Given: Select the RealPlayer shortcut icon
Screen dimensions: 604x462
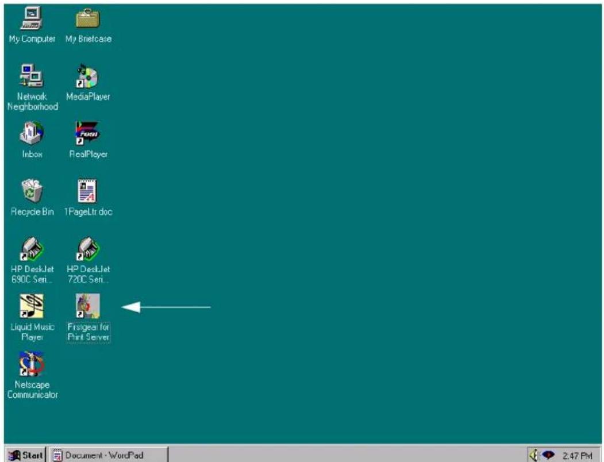Looking at the screenshot, I should (x=88, y=133).
